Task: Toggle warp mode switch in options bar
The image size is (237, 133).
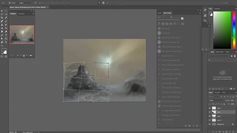Action: (99, 3)
